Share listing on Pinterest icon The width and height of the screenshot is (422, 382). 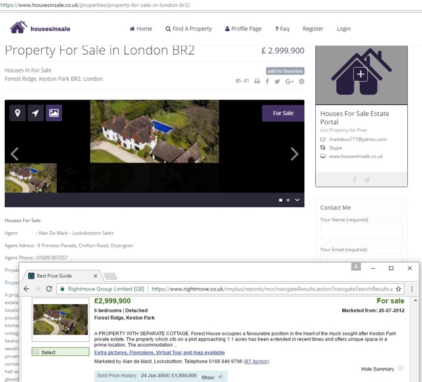pyautogui.click(x=302, y=81)
